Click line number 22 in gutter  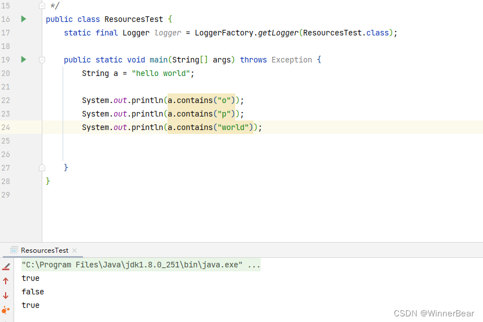[6, 100]
